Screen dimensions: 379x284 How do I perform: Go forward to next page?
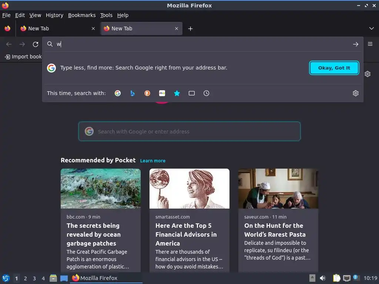pos(22,44)
